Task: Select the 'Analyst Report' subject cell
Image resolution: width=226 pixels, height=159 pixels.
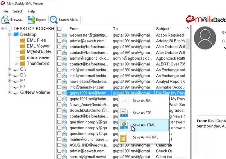Action: pos(170,81)
